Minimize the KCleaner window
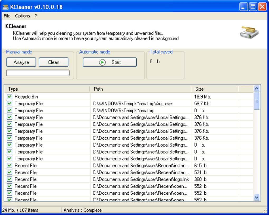The image size is (269, 215). [x=243, y=7]
